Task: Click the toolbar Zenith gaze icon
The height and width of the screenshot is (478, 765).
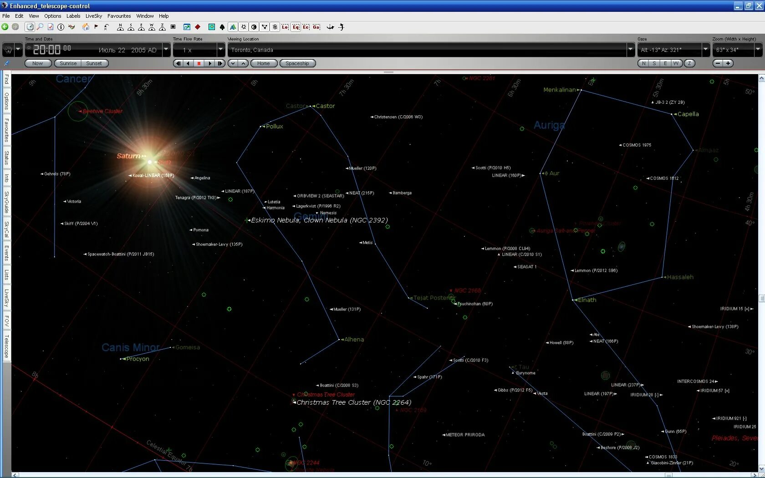Action: click(162, 27)
